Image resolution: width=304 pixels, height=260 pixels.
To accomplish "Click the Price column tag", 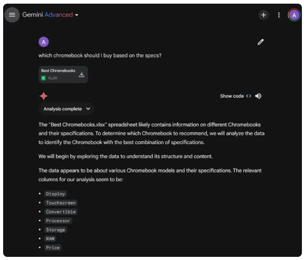I will (x=53, y=247).
